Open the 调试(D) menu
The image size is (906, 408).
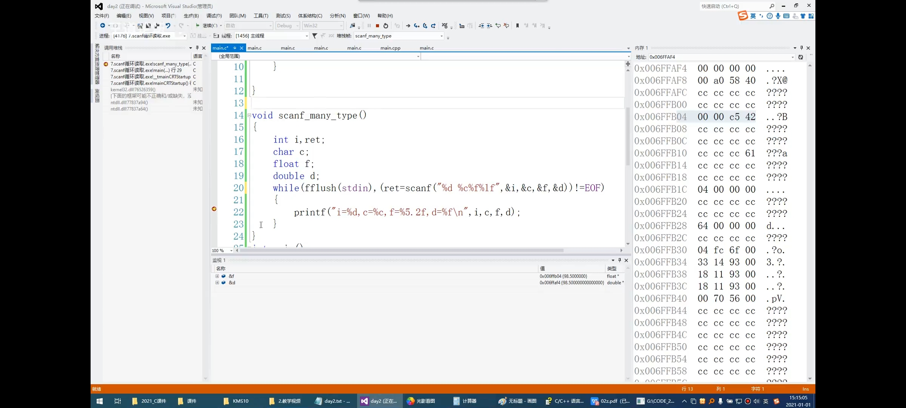214,15
